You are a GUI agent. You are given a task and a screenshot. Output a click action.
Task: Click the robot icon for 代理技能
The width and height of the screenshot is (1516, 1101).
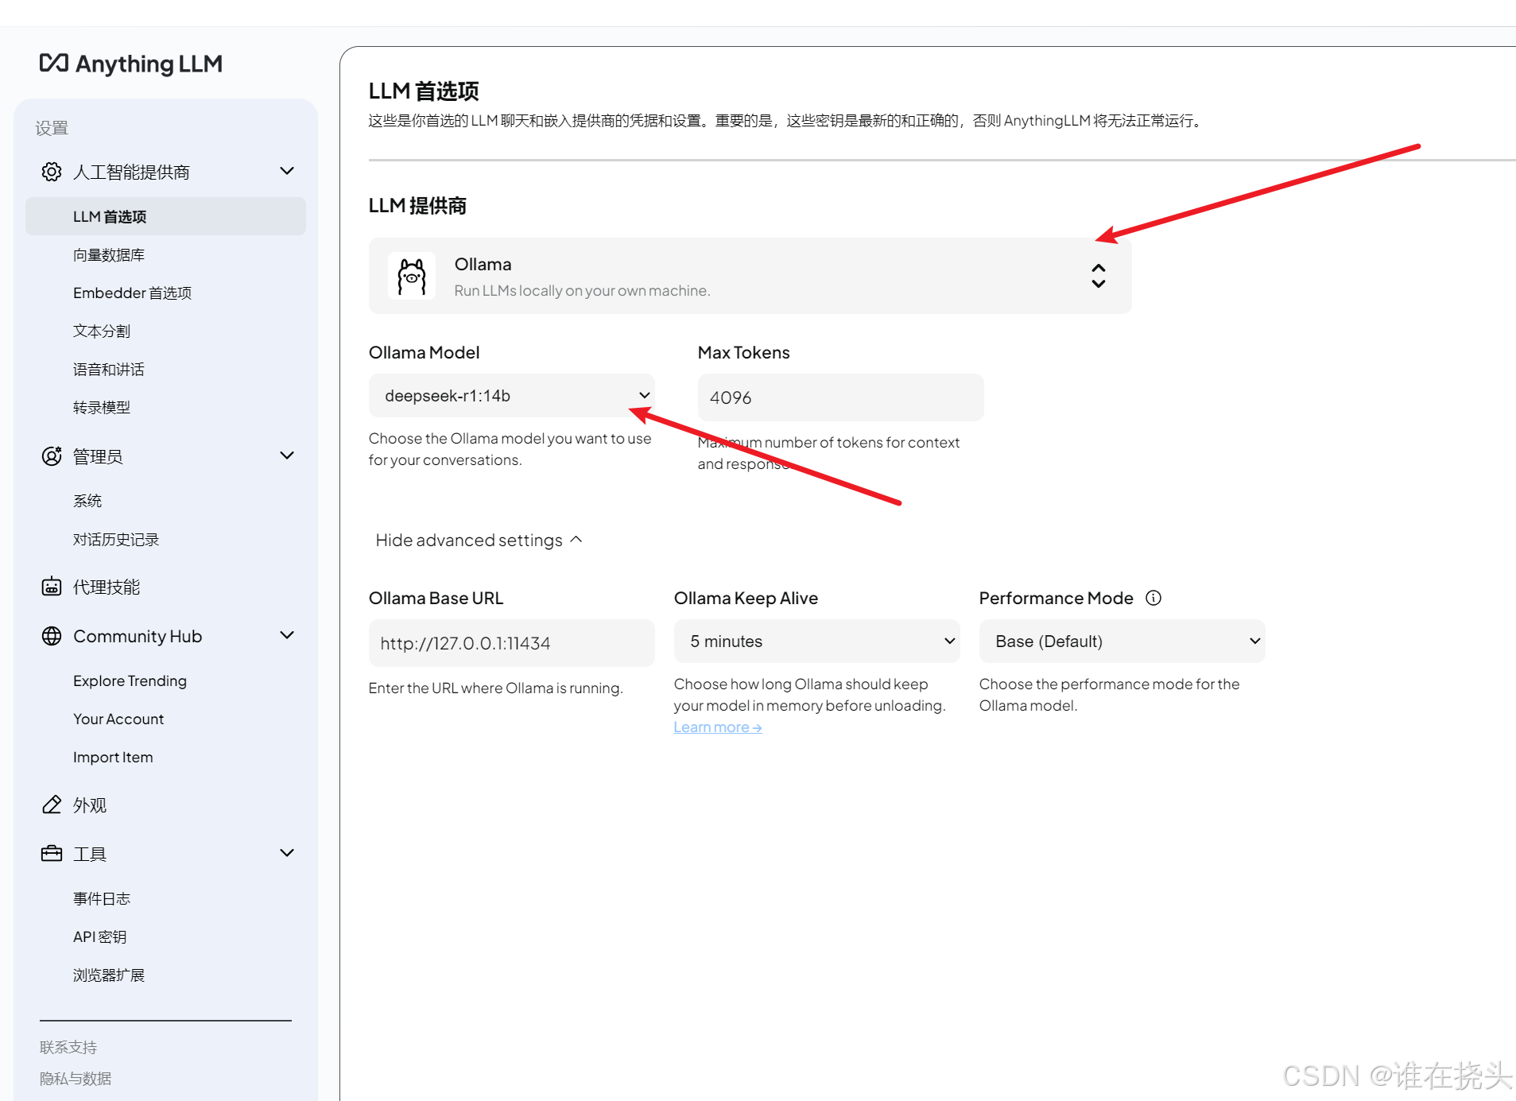52,587
